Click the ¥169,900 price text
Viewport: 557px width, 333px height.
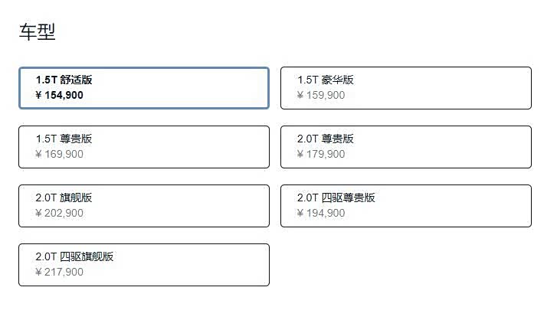60,155
